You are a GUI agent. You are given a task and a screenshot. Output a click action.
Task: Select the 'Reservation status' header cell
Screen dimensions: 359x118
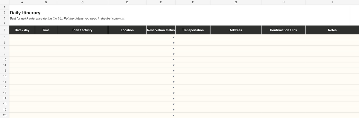[161, 30]
